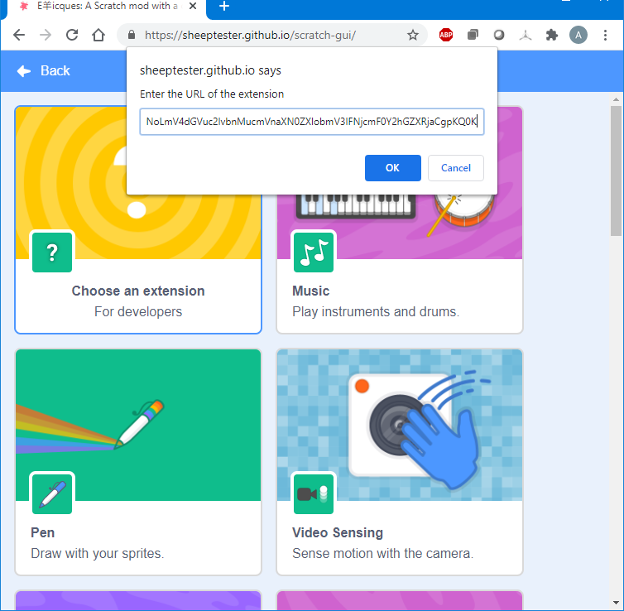Click the Video Sensing camera icon
This screenshot has width=624, height=611.
[x=314, y=494]
